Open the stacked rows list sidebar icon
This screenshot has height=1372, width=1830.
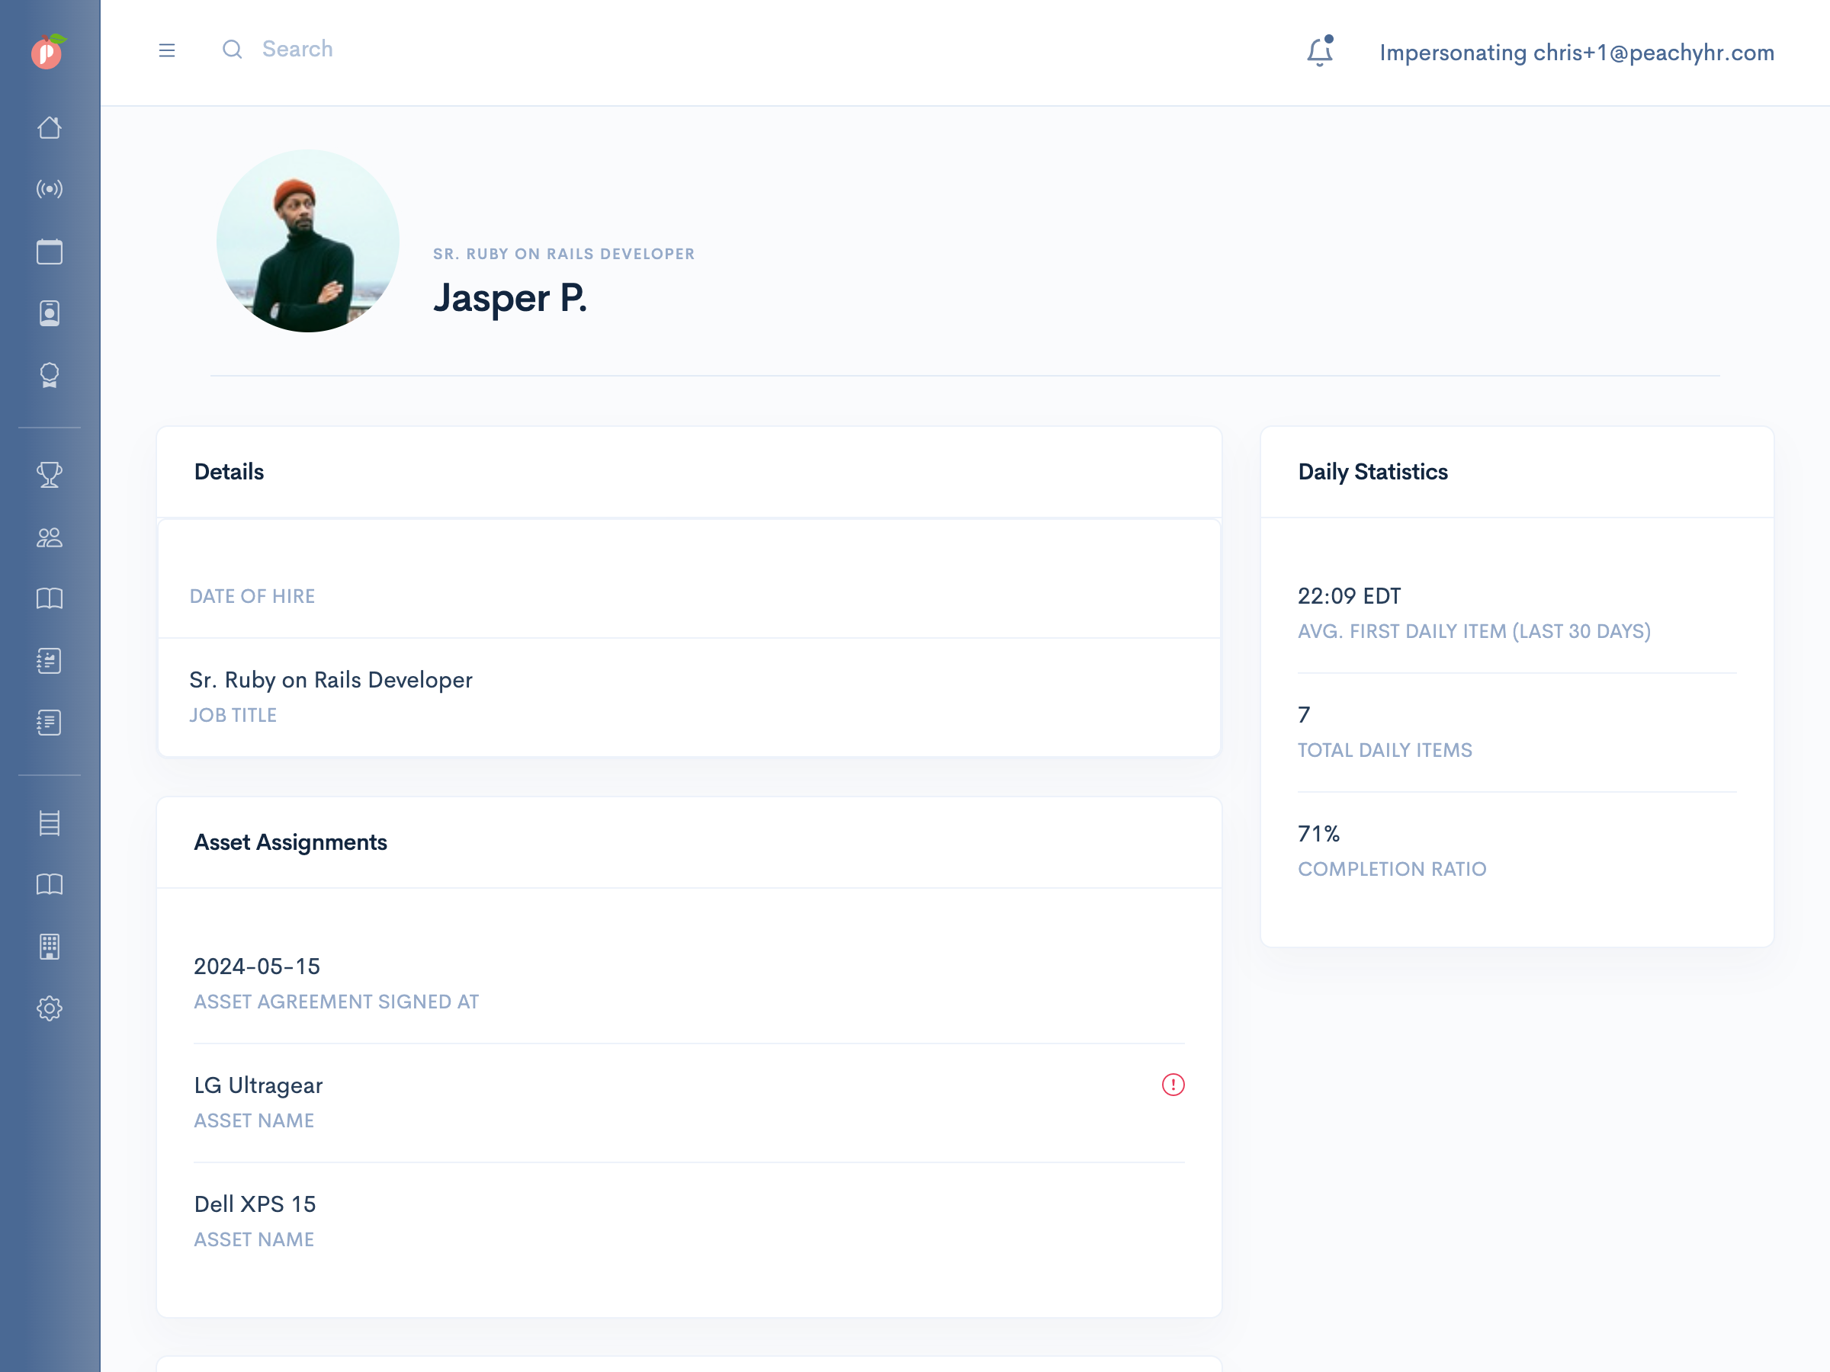[x=50, y=823]
